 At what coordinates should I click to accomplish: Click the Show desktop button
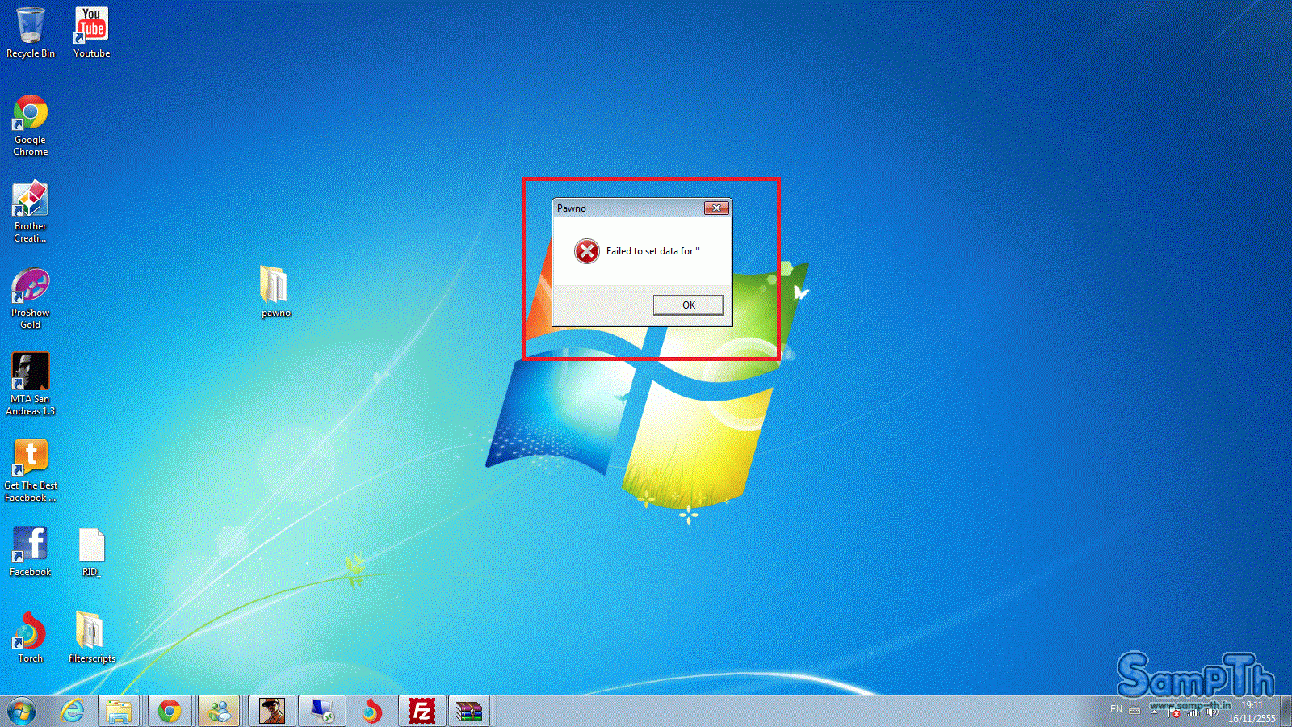pyautogui.click(x=1286, y=711)
